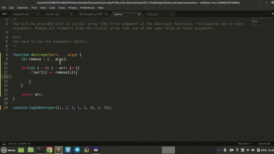274x154 pixels.
Task: Close the exponent.cpp tab
Action: [x=38, y=14]
